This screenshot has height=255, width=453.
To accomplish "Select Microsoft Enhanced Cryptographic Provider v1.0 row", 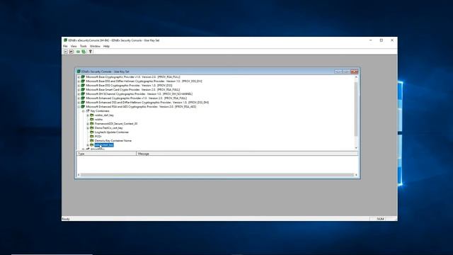I will click(137, 98).
